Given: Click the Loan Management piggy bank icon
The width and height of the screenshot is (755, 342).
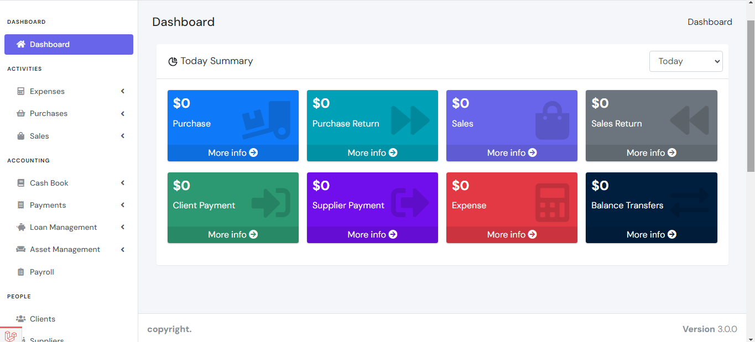Looking at the screenshot, I should tap(21, 227).
